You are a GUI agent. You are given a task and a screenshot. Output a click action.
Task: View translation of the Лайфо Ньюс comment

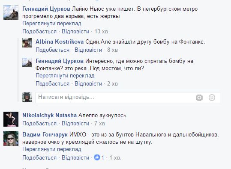(52, 24)
